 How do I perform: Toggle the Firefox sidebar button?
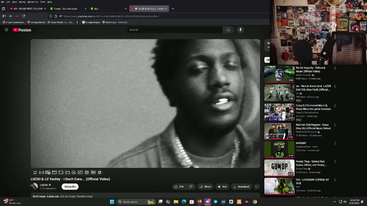pyautogui.click(x=4, y=16)
